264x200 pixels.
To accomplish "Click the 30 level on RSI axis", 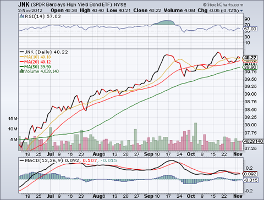I will (x=247, y=37).
